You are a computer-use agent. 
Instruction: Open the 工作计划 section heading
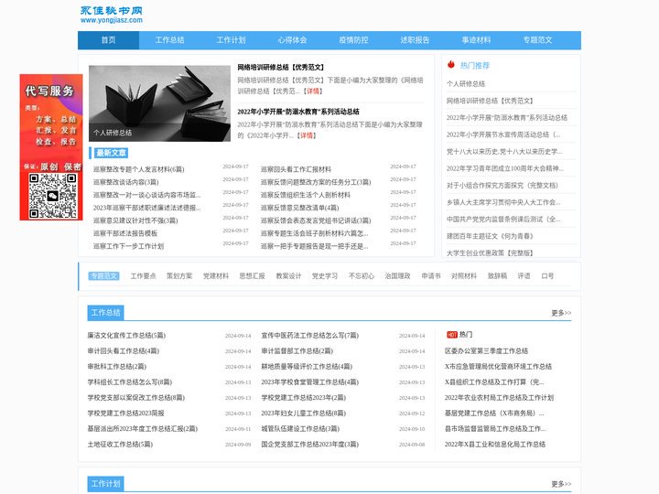click(x=105, y=484)
